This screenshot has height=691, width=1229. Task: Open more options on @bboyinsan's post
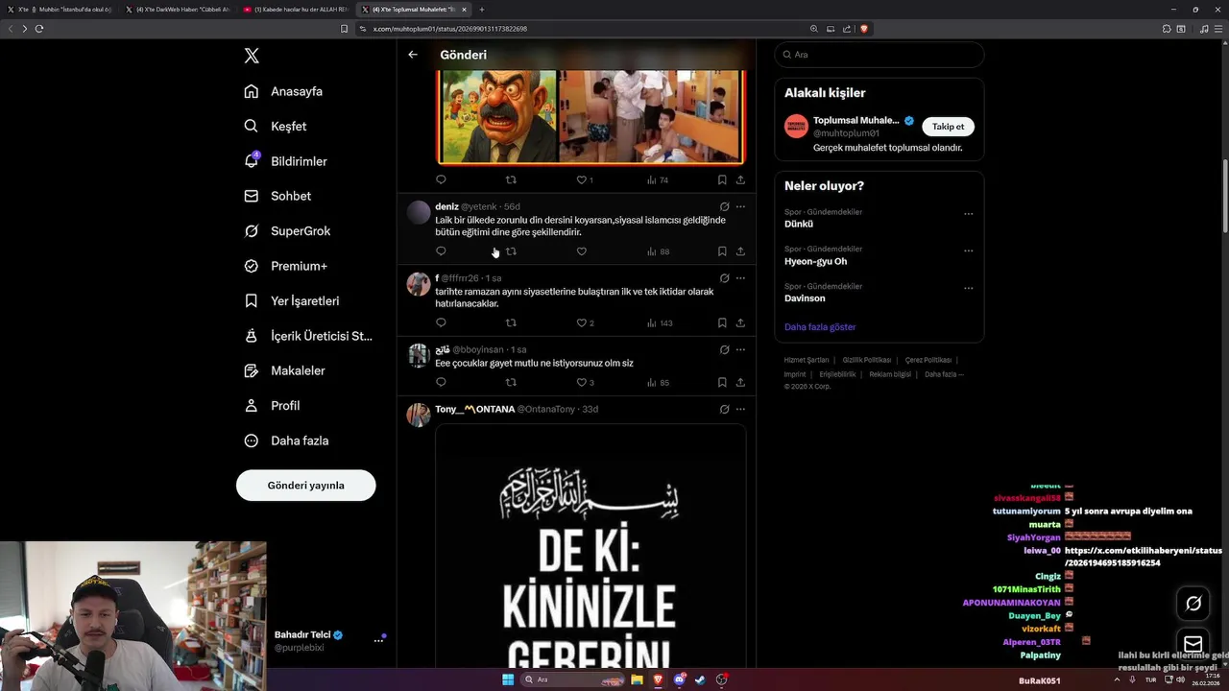point(740,349)
